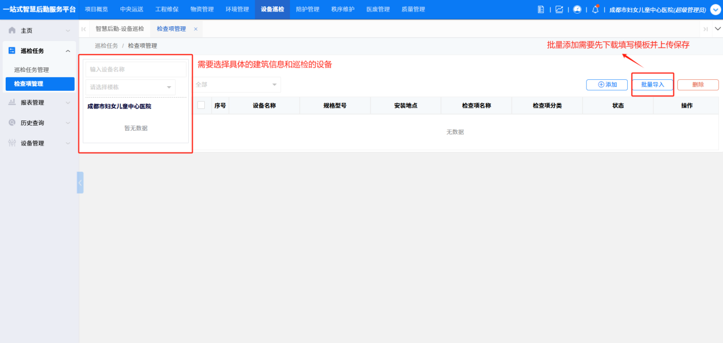Open the 工程维保 top menu

tap(167, 10)
